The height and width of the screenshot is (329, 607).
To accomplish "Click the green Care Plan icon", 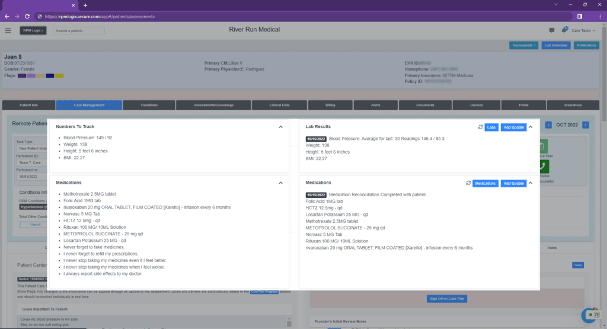I will [544, 146].
